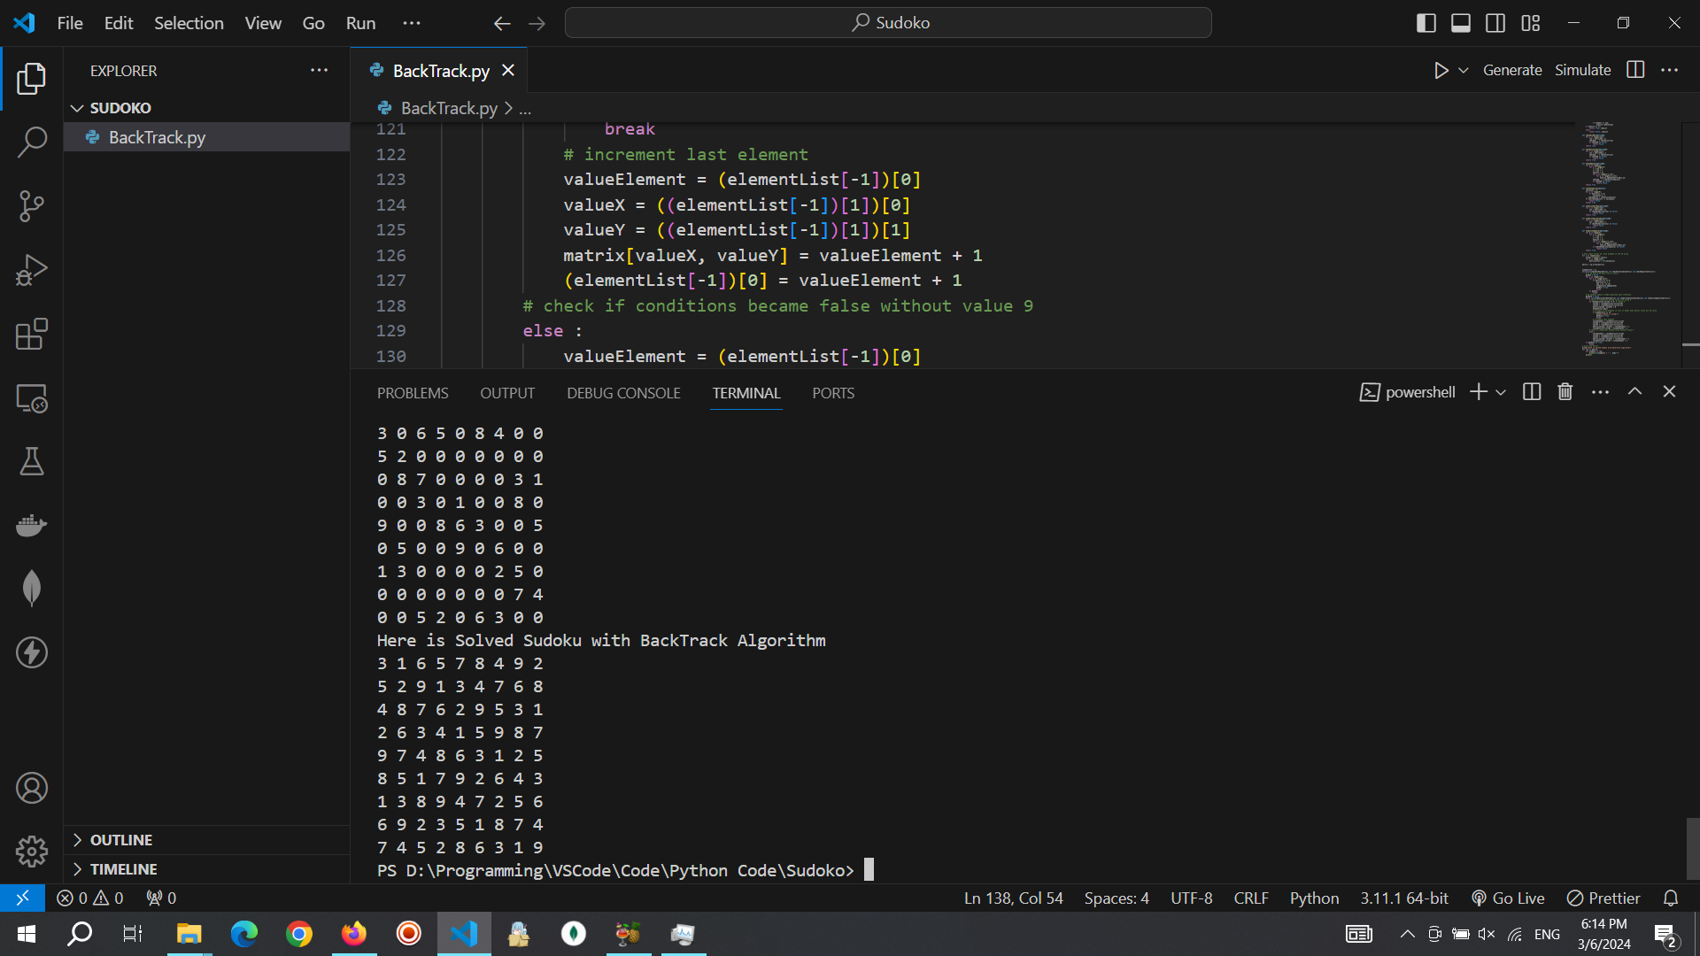Go back in navigation history
This screenshot has height=956, width=1700.
502,23
